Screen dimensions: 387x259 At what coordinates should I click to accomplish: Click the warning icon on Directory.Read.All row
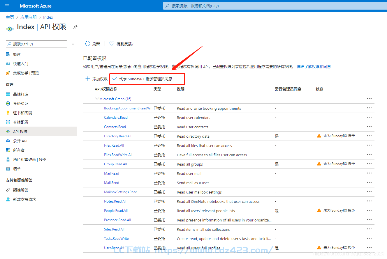(319, 136)
